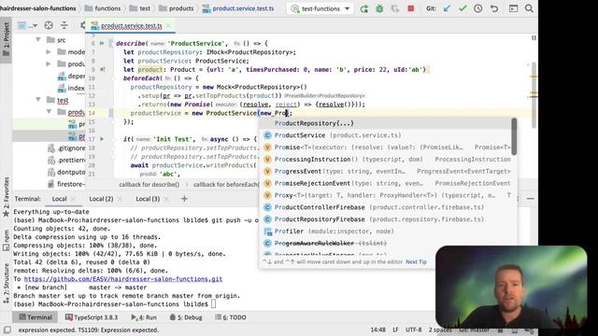Click callback for describe() breadcrumb
Screen dimensions: 598x336
[x=149, y=185]
